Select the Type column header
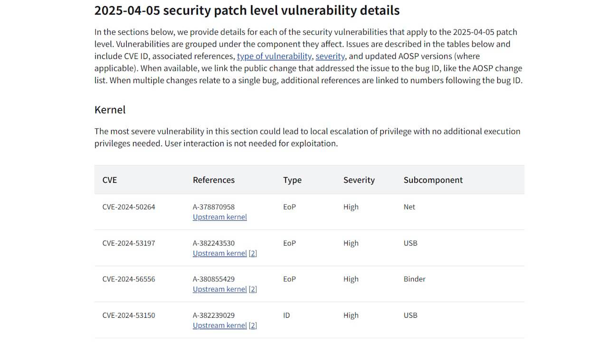 293,180
